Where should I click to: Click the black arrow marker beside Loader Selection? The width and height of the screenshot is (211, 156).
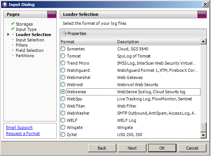[x=8, y=35]
